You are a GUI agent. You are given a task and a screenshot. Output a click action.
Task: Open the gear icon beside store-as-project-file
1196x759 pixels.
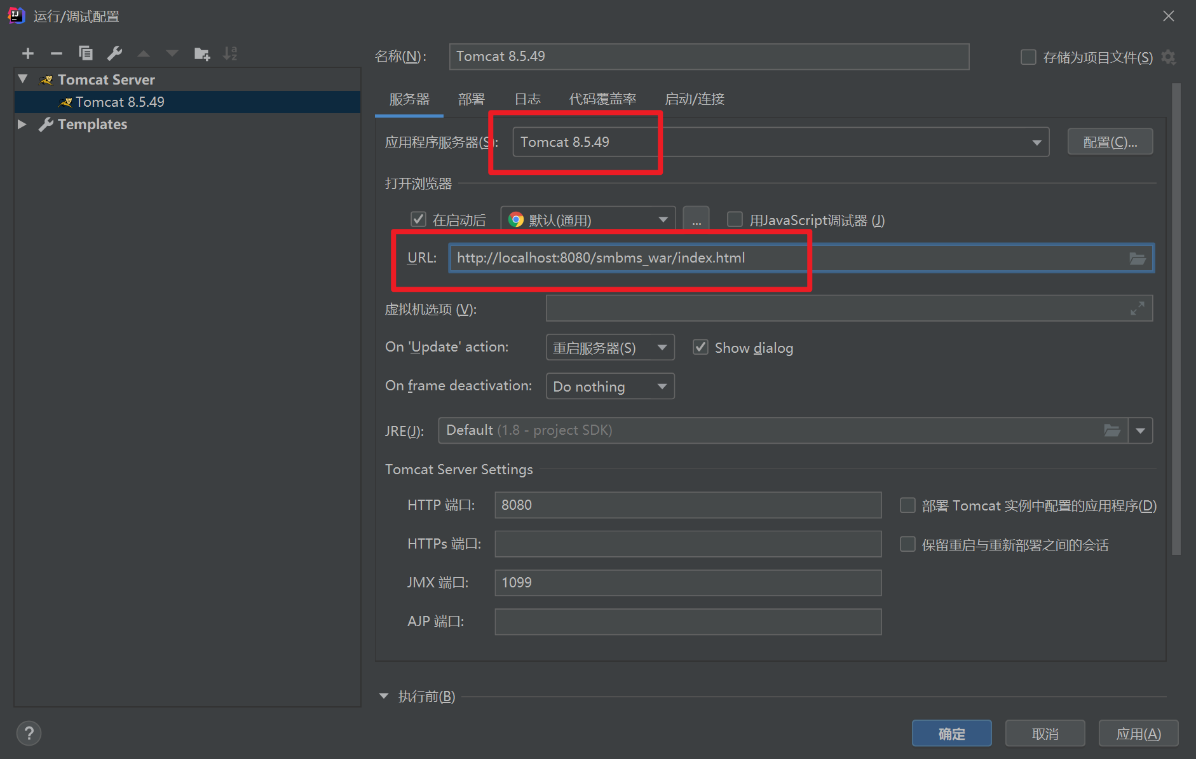pyautogui.click(x=1168, y=57)
